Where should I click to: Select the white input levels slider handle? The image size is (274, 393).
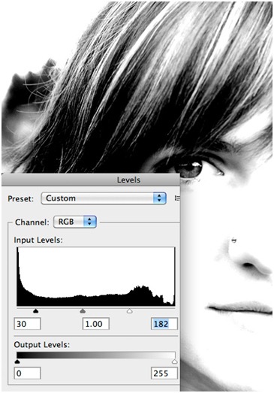pyautogui.click(x=129, y=311)
